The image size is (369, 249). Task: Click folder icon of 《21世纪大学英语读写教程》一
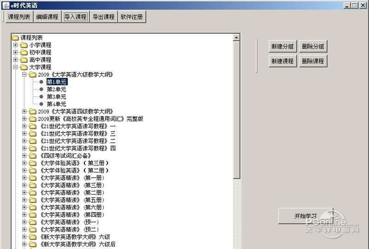[33, 126]
